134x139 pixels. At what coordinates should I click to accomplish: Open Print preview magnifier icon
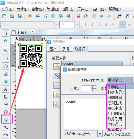click(46, 16)
